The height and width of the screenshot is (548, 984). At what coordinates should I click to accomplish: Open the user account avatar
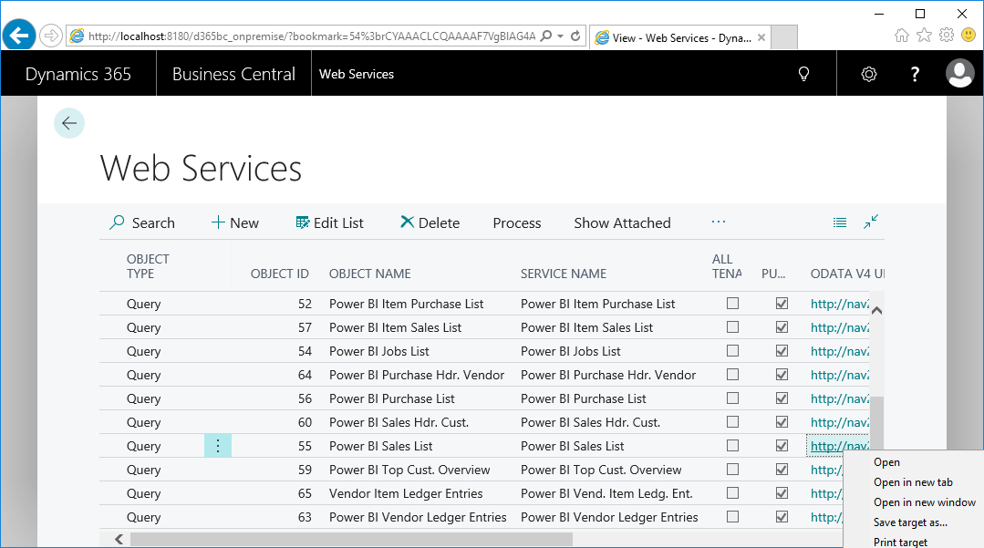pos(959,74)
